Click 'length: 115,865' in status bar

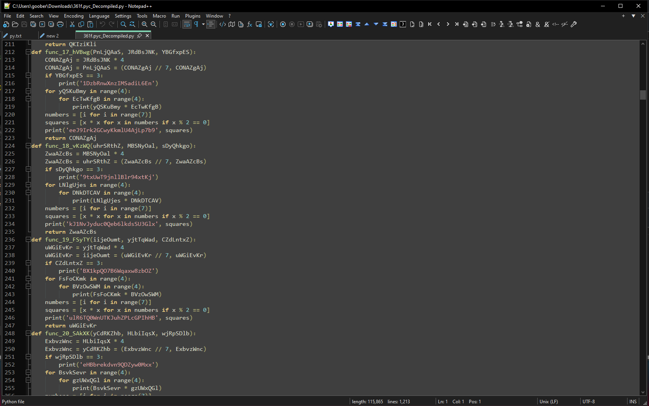[367, 401]
